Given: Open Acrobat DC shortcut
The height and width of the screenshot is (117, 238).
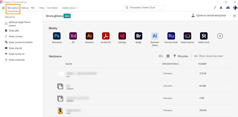Looking at the screenshot, I should pos(106,36).
